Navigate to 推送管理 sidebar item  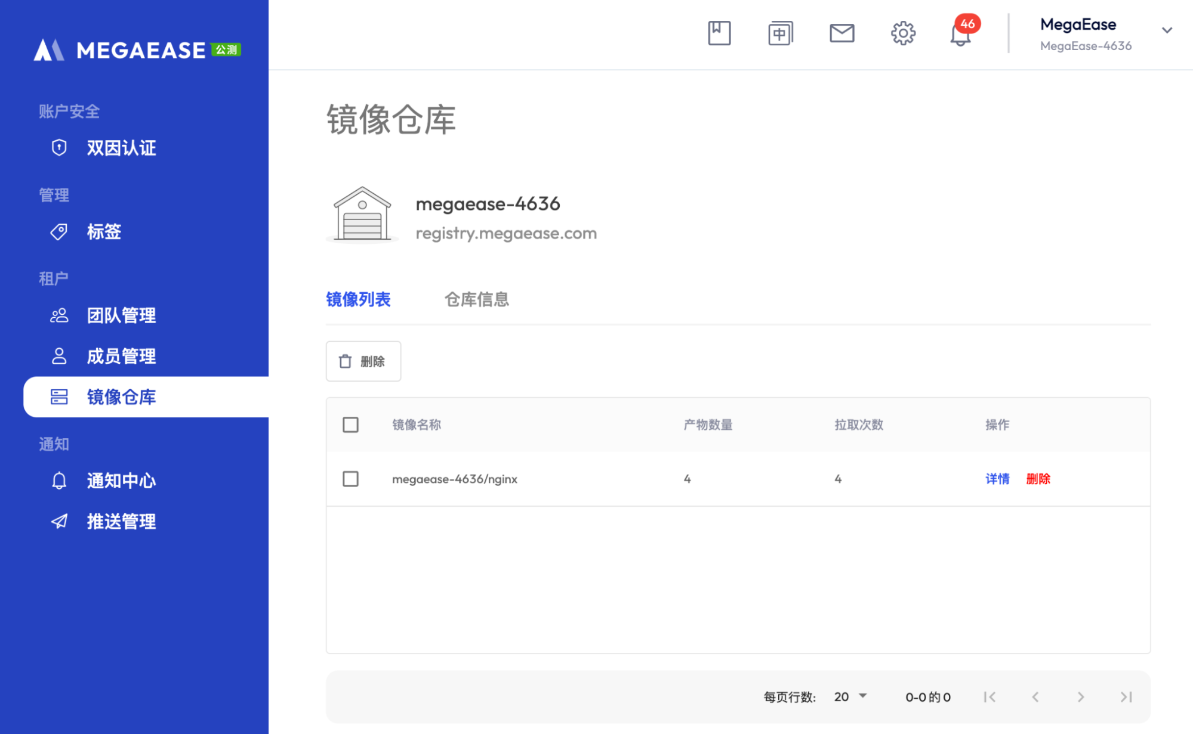click(x=121, y=522)
